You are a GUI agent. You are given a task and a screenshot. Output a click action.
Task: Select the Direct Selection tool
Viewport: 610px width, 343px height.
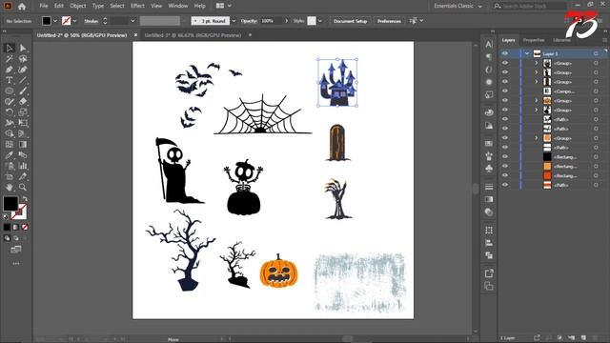23,49
